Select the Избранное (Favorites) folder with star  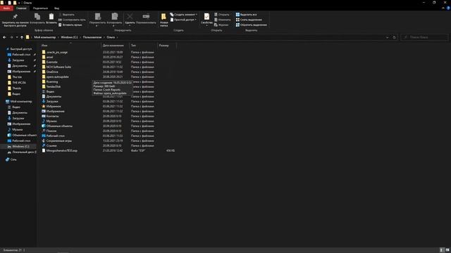tap(54, 106)
